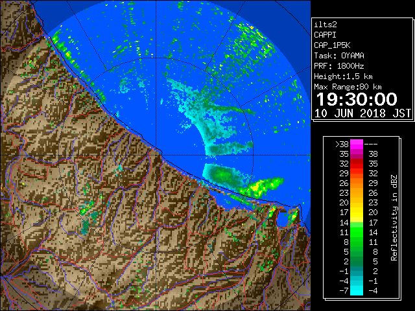The height and width of the screenshot is (311, 415).
Task: Click the green oval echo offshore
Action: coord(225,174)
